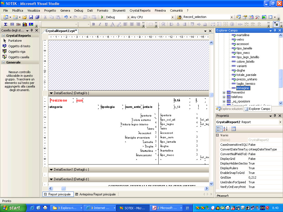Collapse the Generale toolbox group
Image resolution: width=283 pixels, height=212 pixels.
[3, 62]
